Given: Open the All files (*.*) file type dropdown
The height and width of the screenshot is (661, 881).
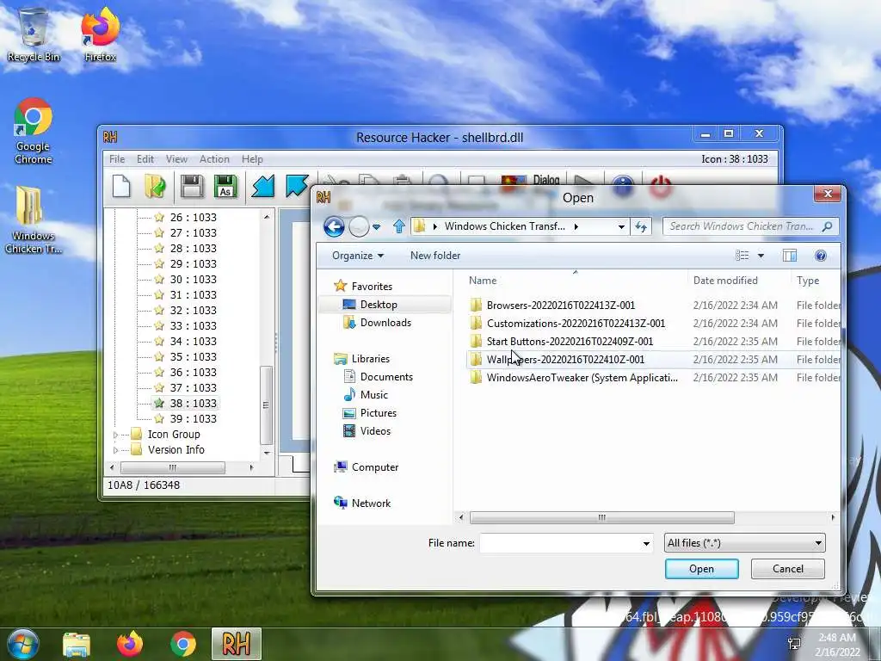Looking at the screenshot, I should [744, 543].
